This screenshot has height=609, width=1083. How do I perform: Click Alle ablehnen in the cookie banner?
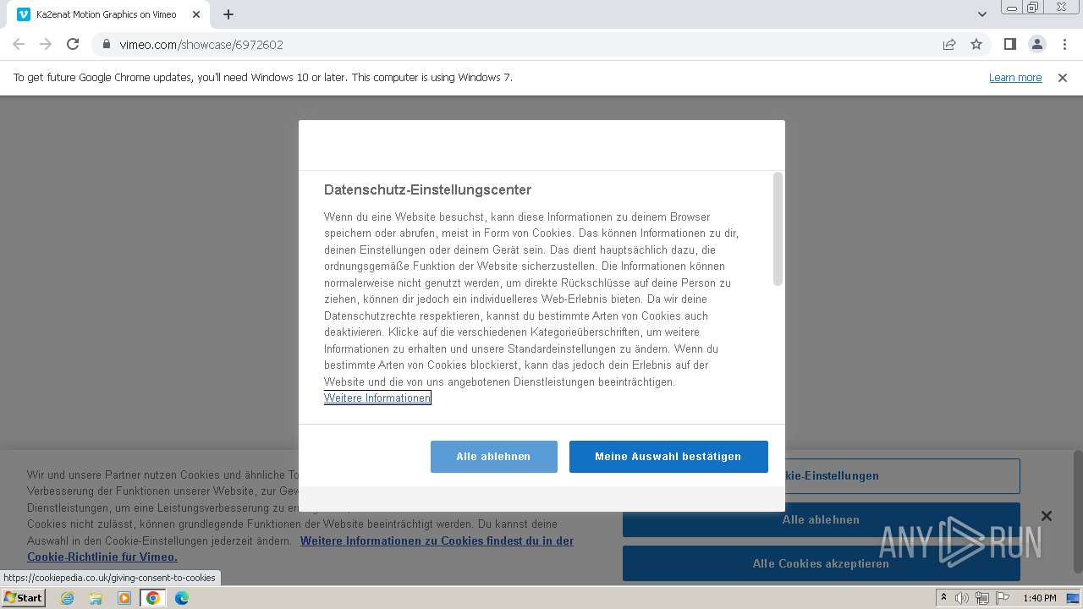tap(822, 520)
